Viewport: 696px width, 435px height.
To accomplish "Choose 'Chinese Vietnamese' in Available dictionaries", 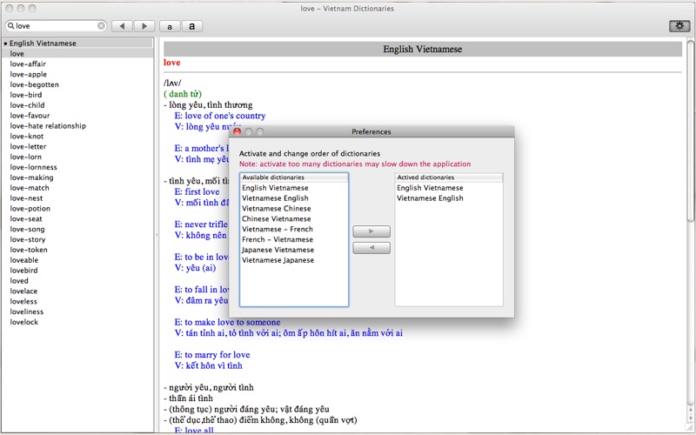I will [x=276, y=218].
